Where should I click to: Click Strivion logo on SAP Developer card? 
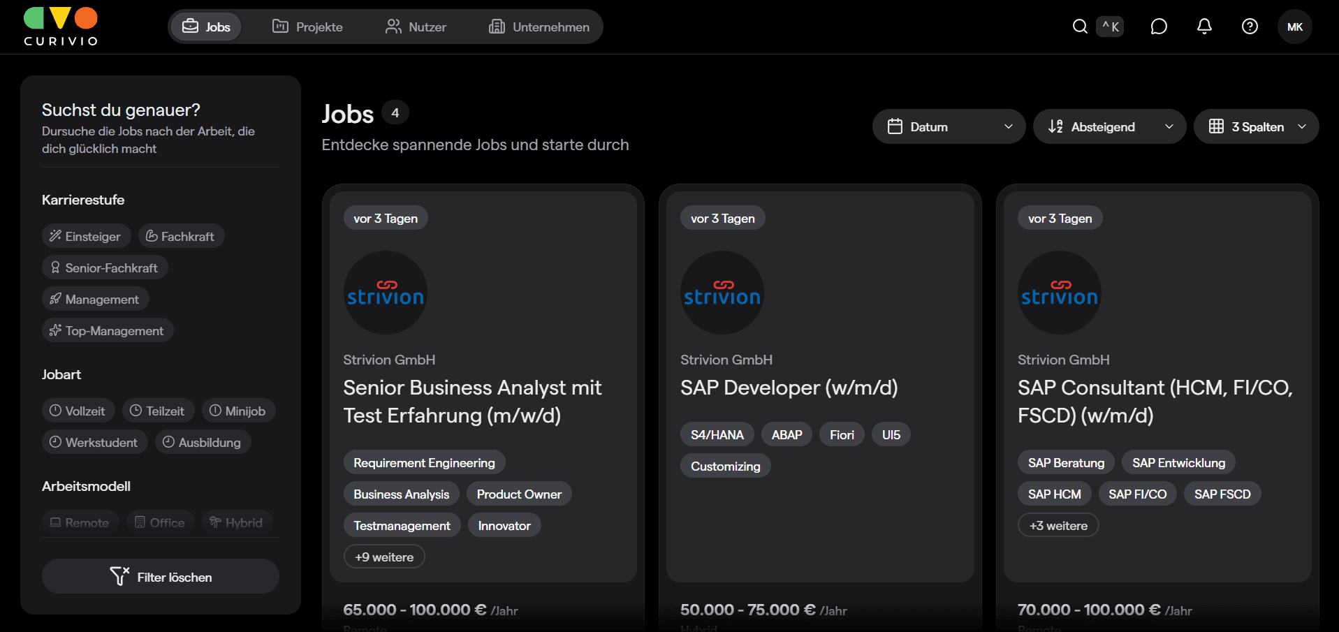(x=722, y=293)
